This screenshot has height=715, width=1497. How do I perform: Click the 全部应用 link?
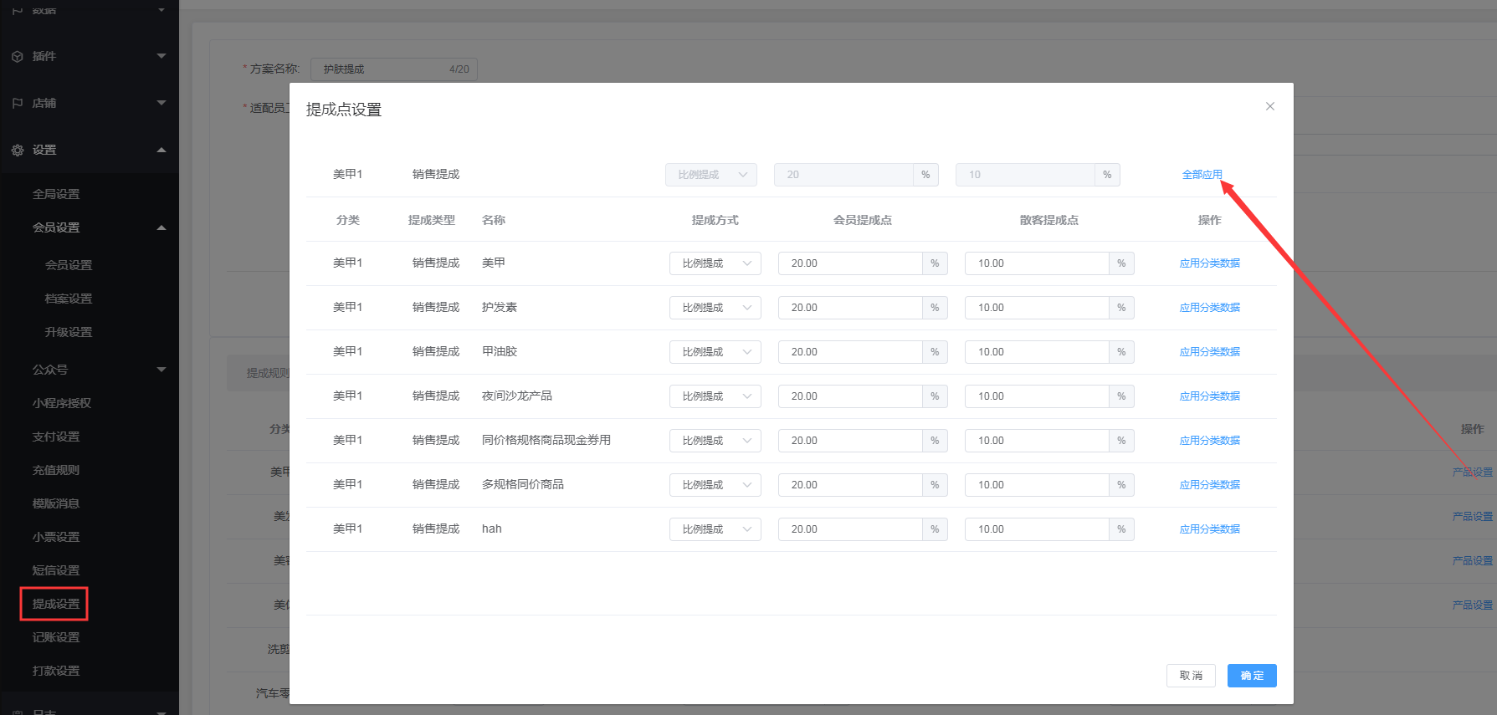1202,175
